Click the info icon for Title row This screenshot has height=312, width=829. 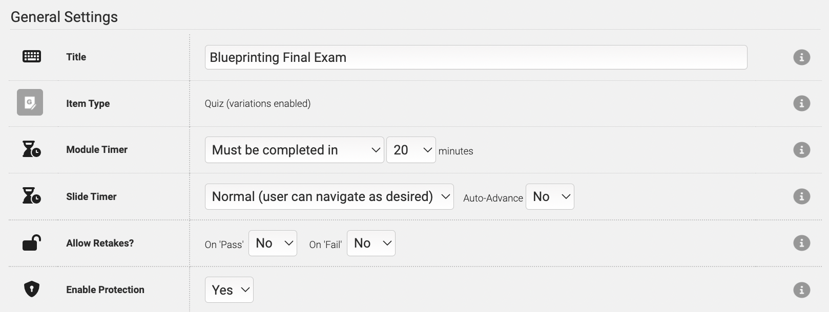(x=801, y=57)
